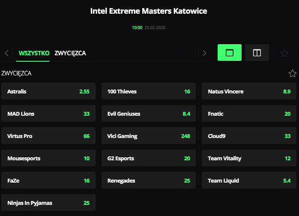Select Team Vitality odds 12

coord(249,158)
